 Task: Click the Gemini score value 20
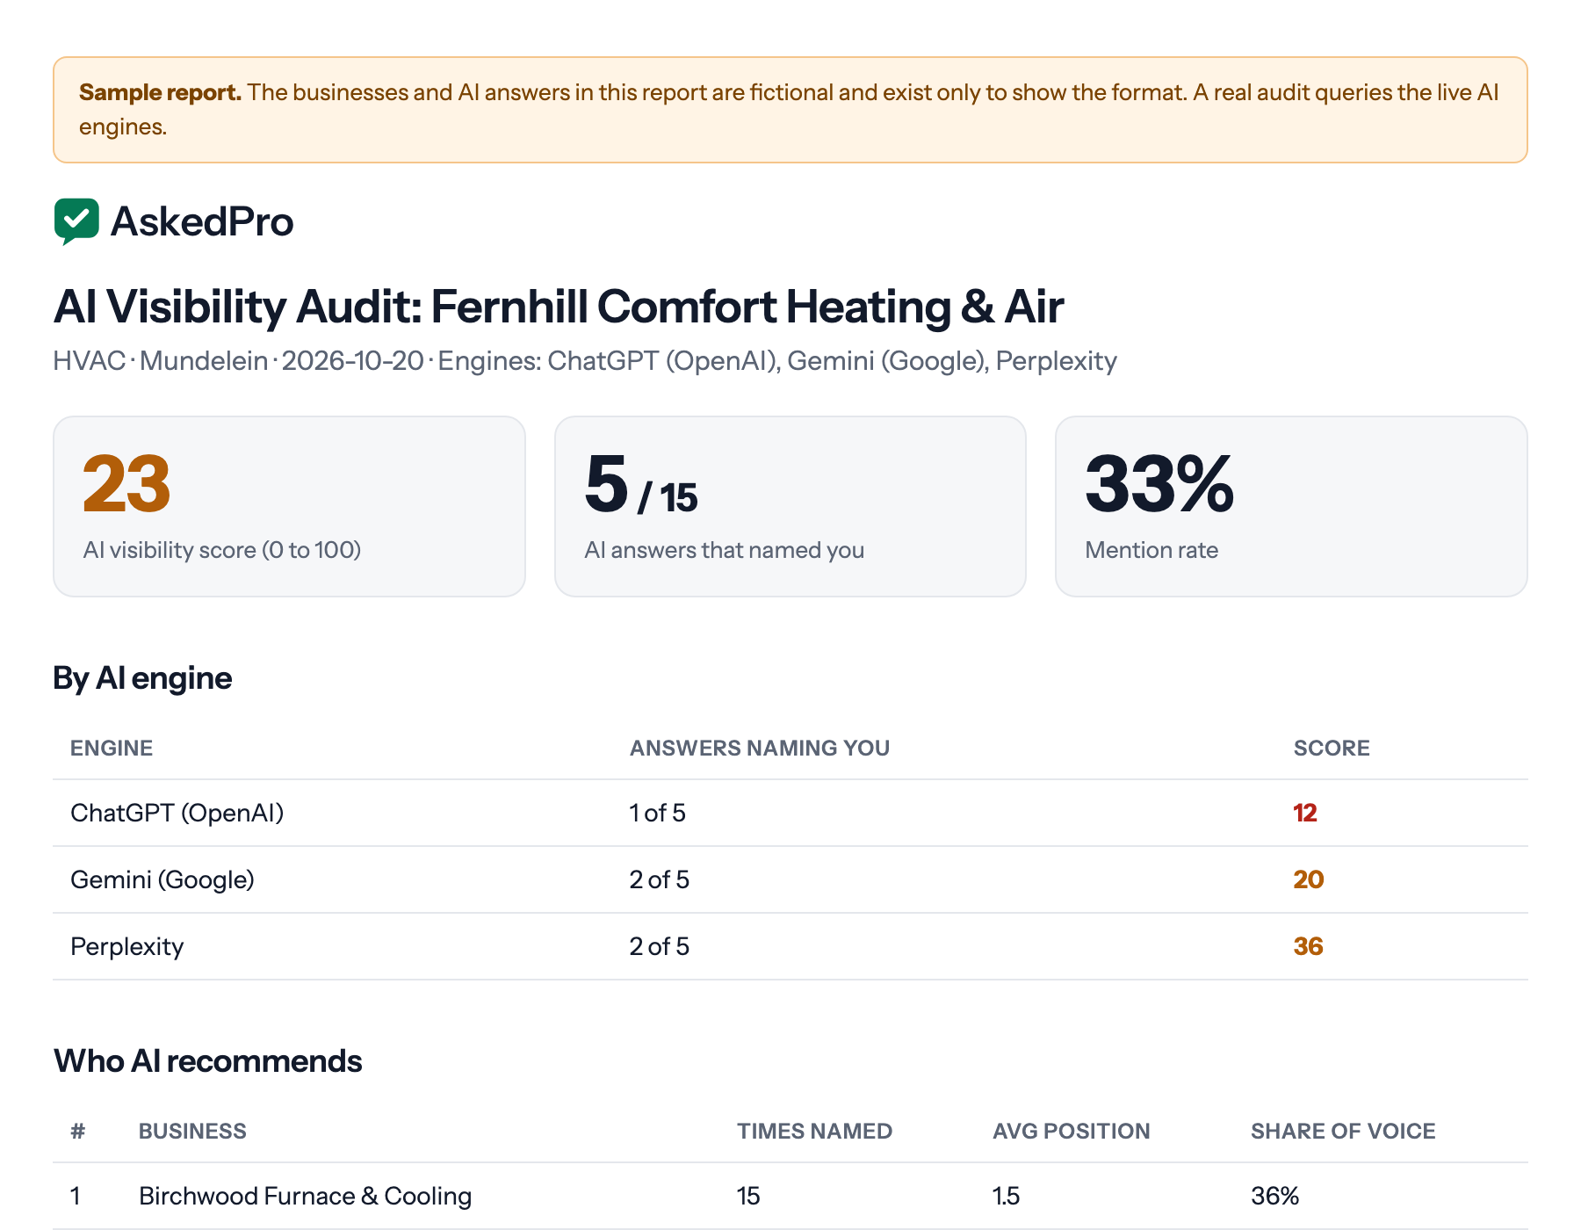click(x=1309, y=879)
